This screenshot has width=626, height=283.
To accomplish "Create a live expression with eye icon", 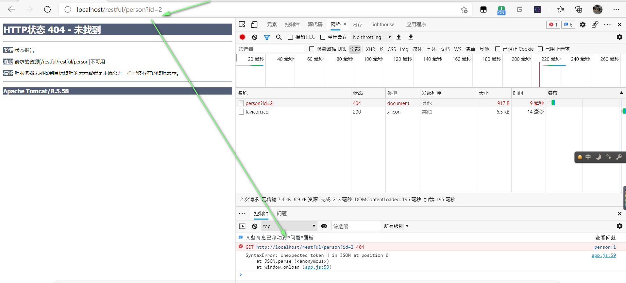I will coord(324,226).
